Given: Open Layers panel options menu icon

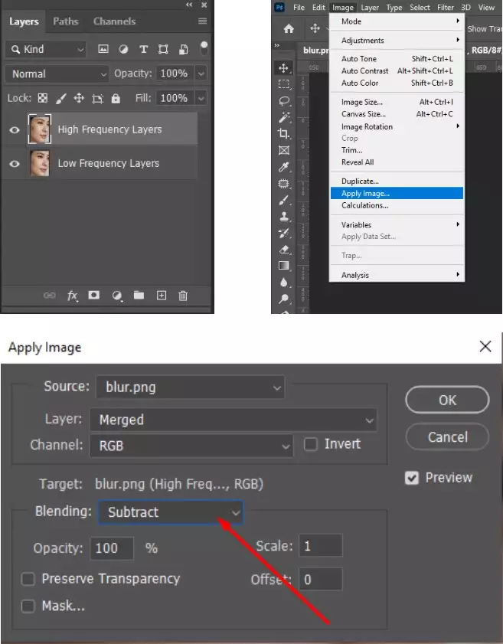Looking at the screenshot, I should [202, 21].
